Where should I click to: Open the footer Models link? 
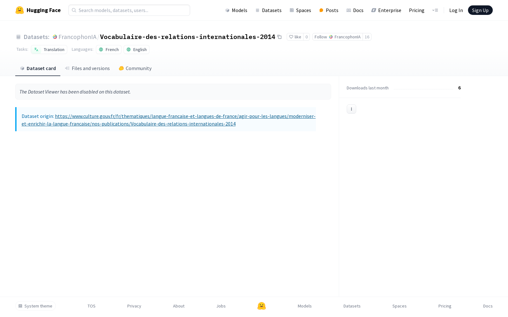[305, 306]
